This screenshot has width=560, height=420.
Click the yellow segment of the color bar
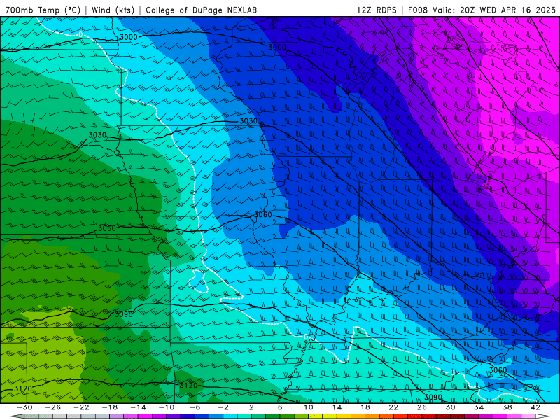pyautogui.click(x=330, y=416)
